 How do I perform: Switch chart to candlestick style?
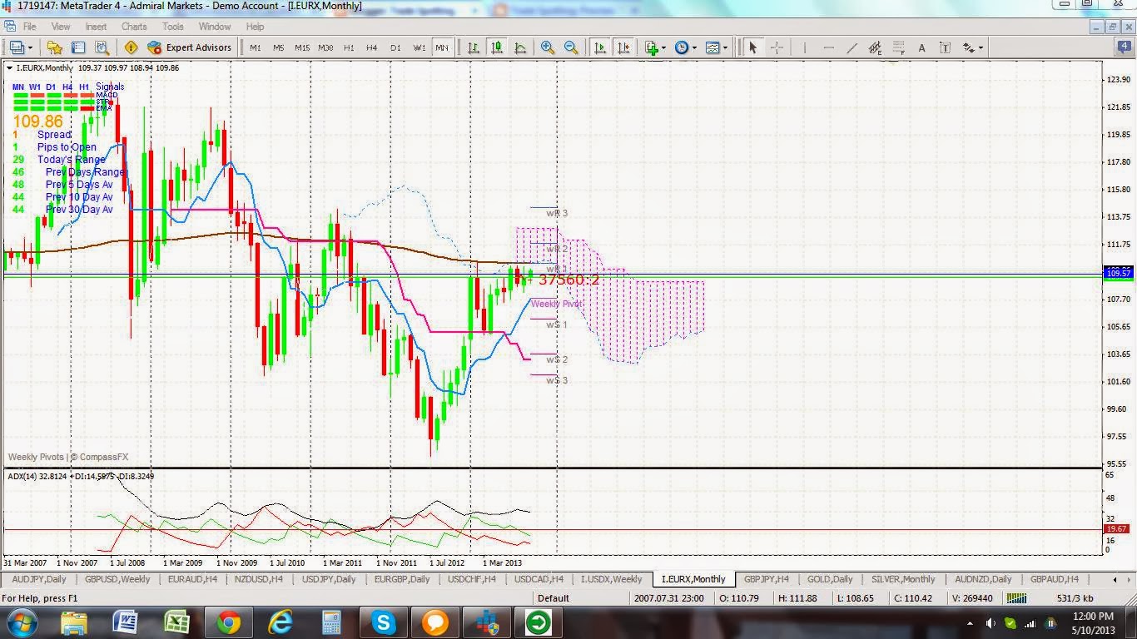[x=497, y=47]
